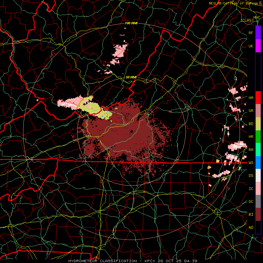Click the "KFCX" radar site identifier
The image size is (263, 263).
click(x=150, y=261)
